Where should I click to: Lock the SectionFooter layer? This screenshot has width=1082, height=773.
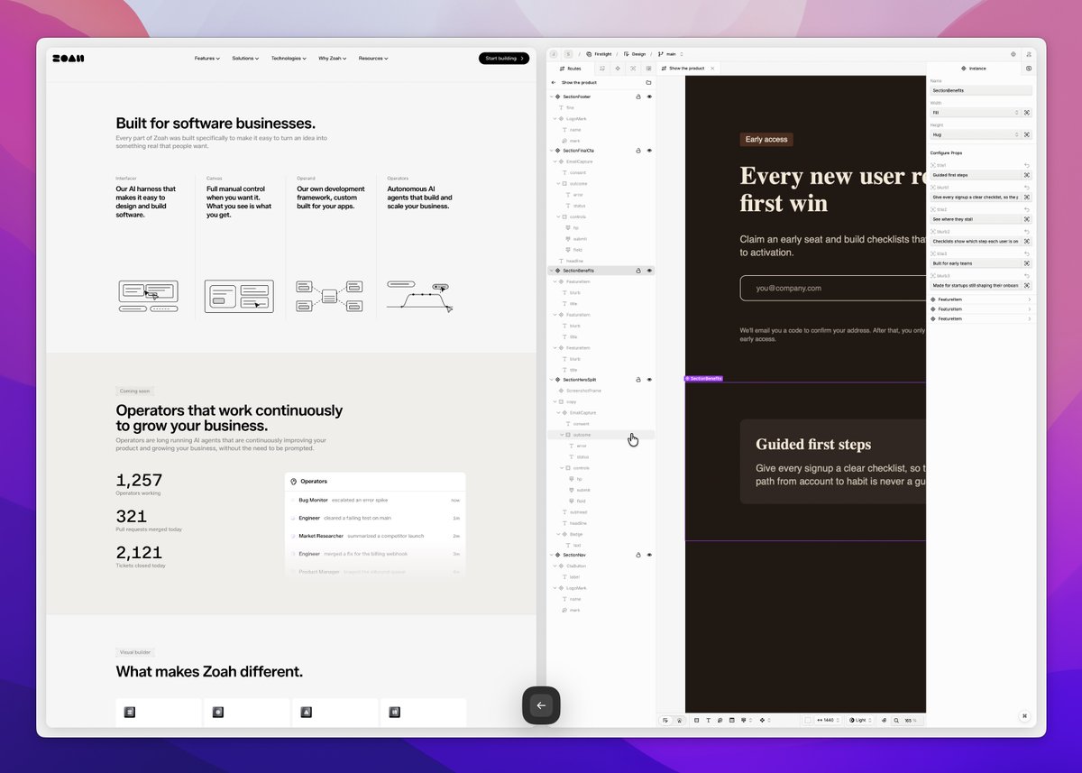[638, 97]
